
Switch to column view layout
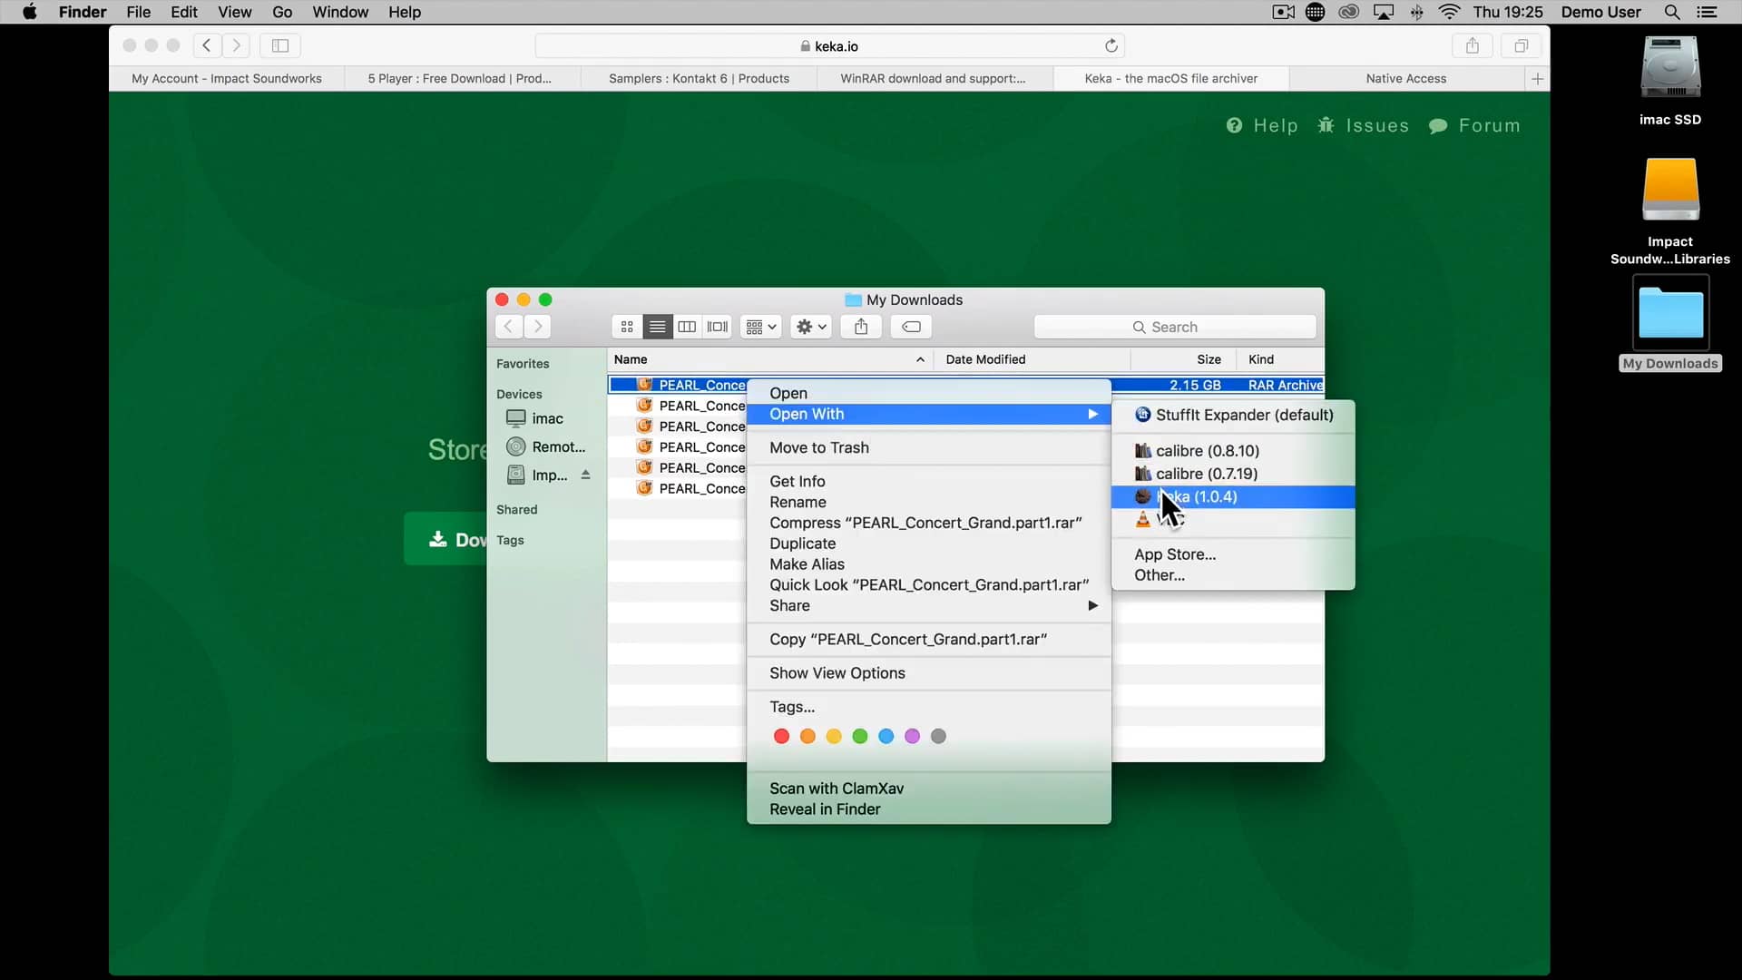coord(687,327)
